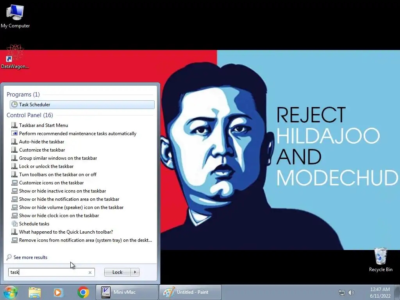Viewport: 400px width, 300px height.
Task: Click the network icon in system tray
Action: (341, 293)
